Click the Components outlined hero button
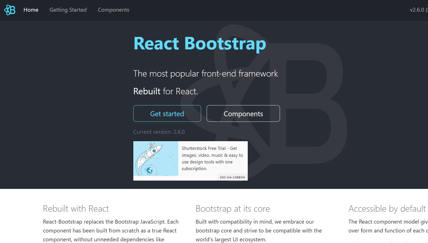 (x=243, y=113)
